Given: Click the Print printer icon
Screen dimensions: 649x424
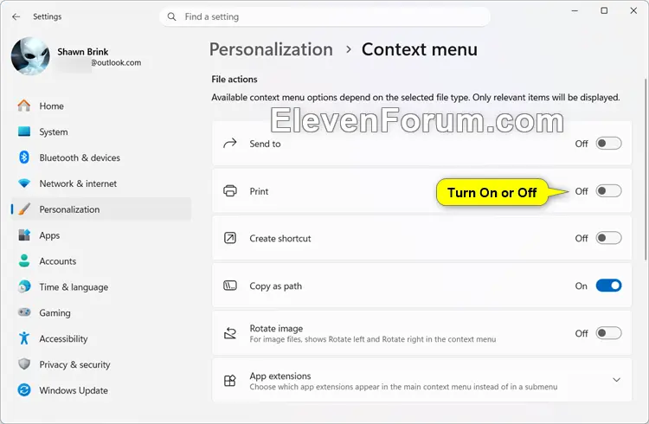Looking at the screenshot, I should pos(229,191).
